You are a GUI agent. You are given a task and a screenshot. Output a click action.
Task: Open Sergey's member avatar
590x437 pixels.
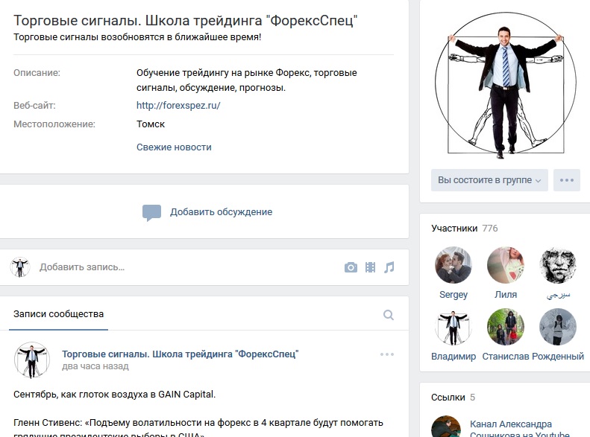(x=454, y=265)
